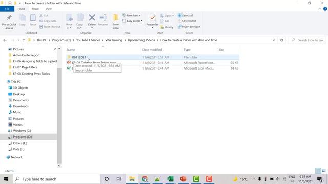This screenshot has height=184, width=328.
Task: Click Copy path in Clipboard group
Action: (x=48, y=21)
